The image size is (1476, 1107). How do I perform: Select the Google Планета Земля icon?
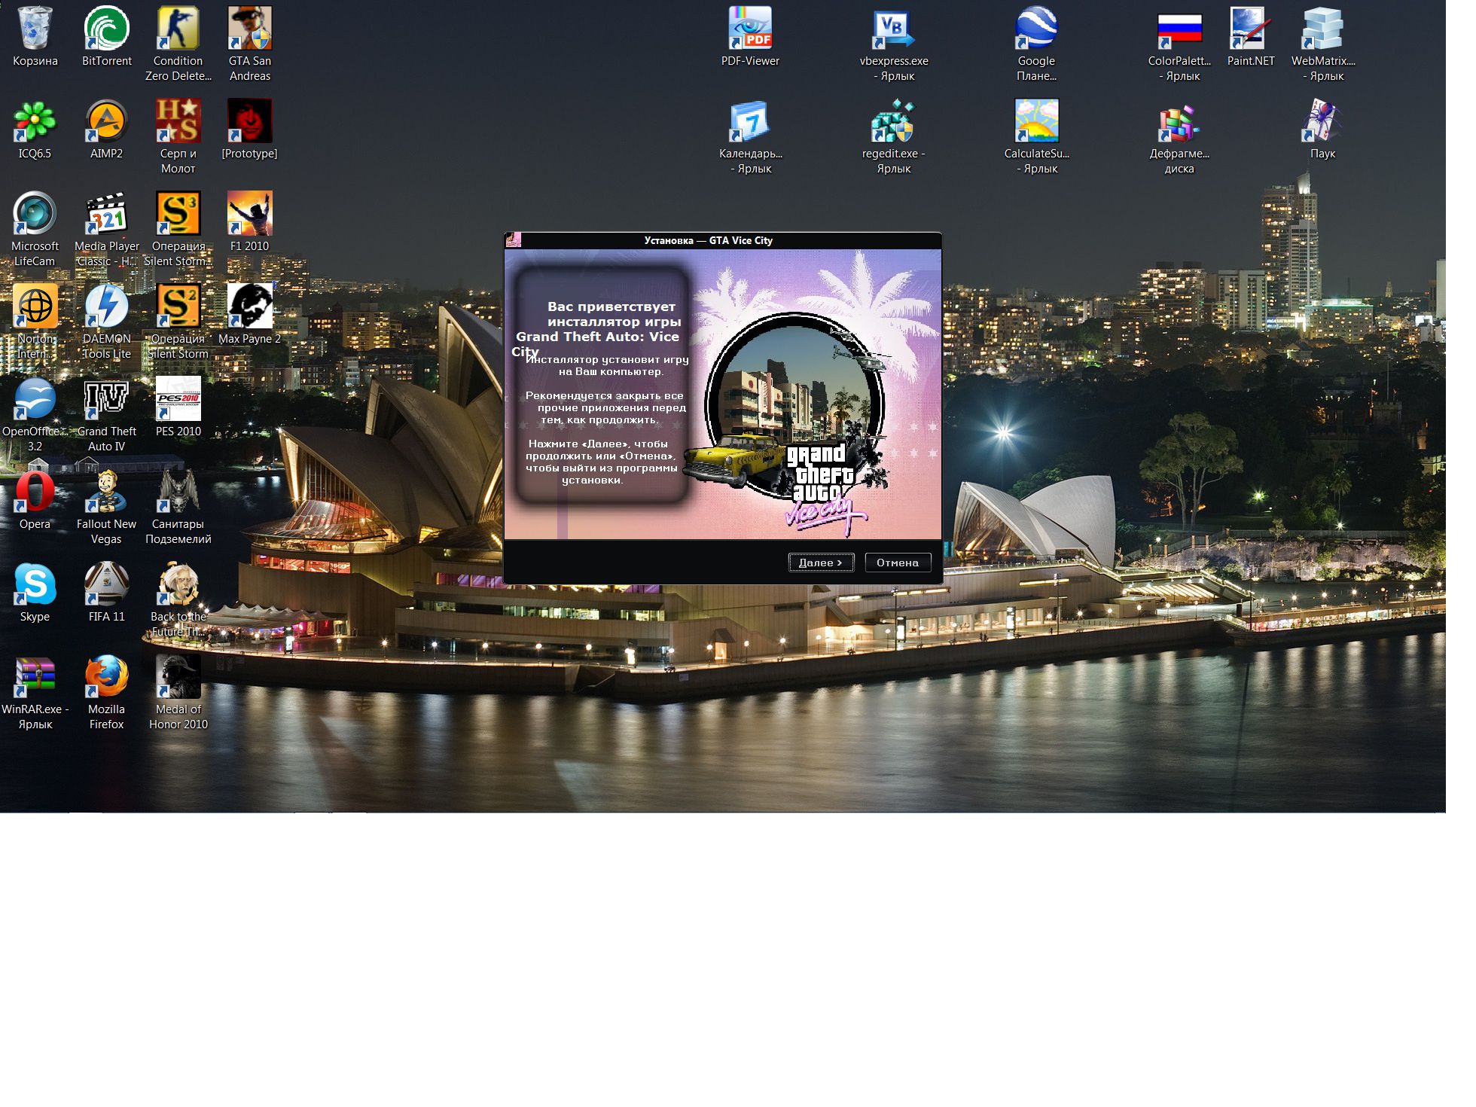[1036, 29]
